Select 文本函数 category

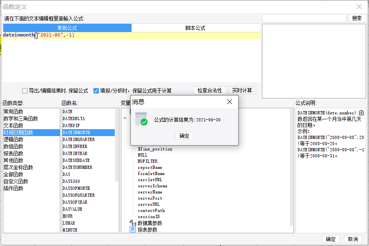pyautogui.click(x=32, y=125)
